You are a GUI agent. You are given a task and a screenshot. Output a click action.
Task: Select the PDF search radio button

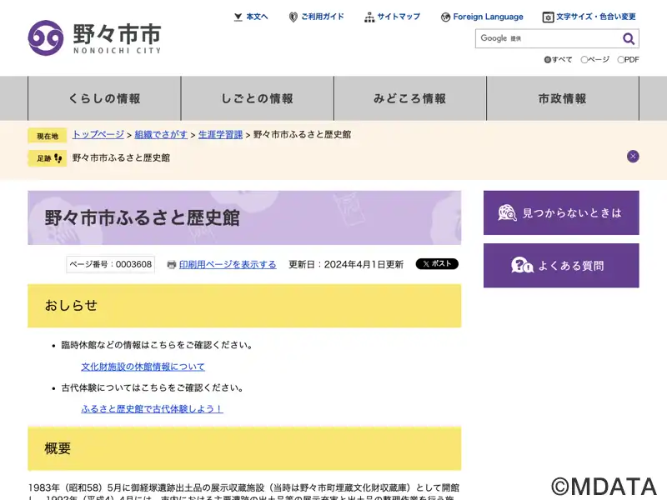pyautogui.click(x=621, y=60)
